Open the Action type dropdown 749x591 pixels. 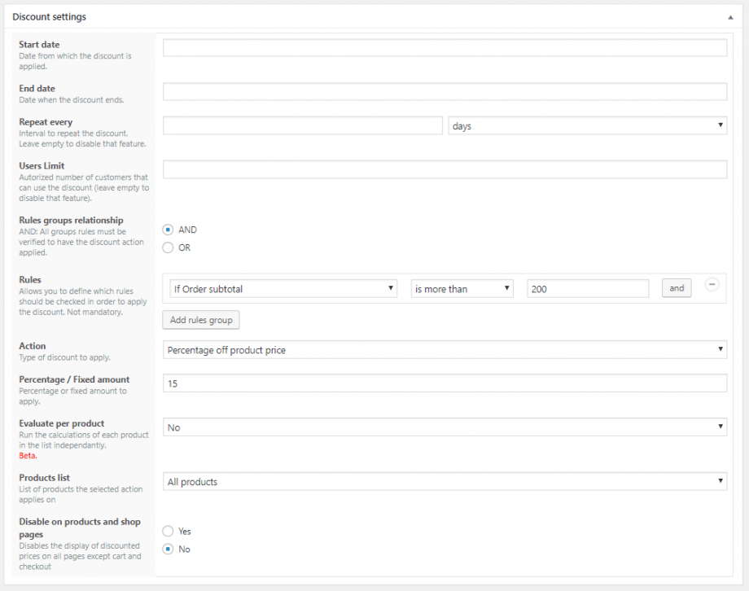click(x=445, y=350)
